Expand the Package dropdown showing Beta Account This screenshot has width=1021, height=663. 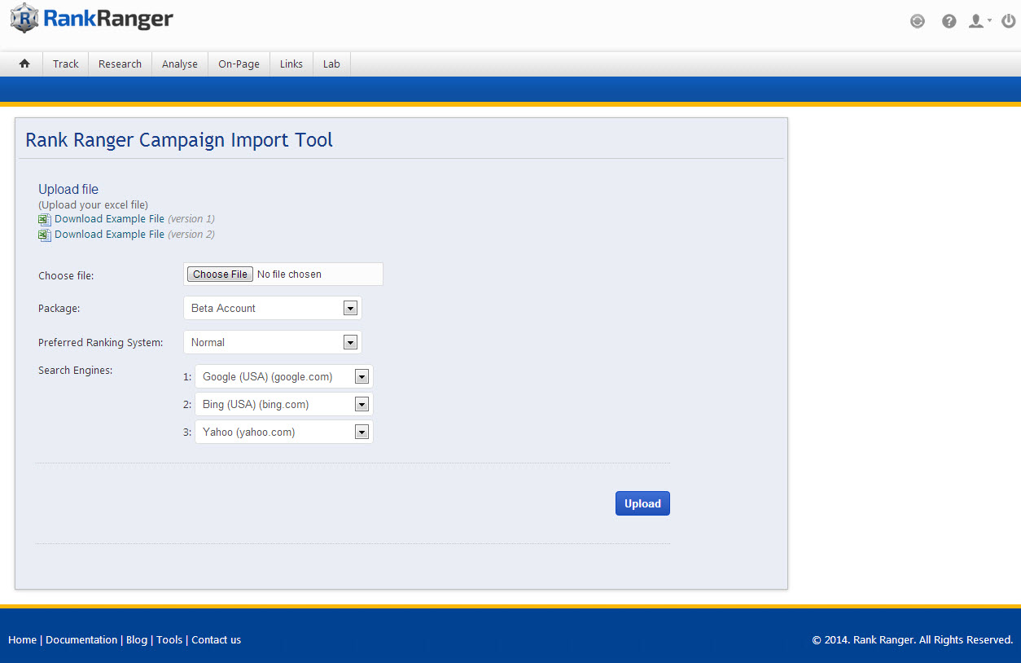coord(272,308)
